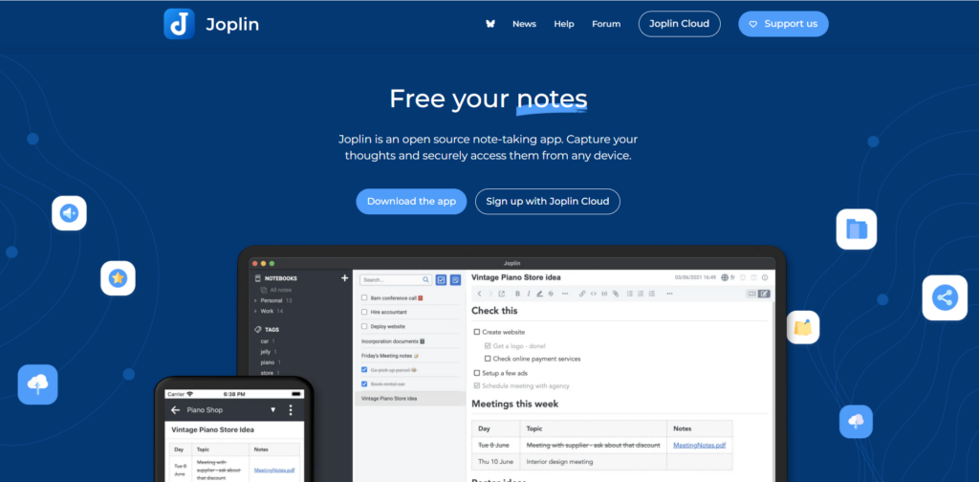The image size is (979, 482).
Task: Click the Joplin logo icon
Action: [x=179, y=24]
